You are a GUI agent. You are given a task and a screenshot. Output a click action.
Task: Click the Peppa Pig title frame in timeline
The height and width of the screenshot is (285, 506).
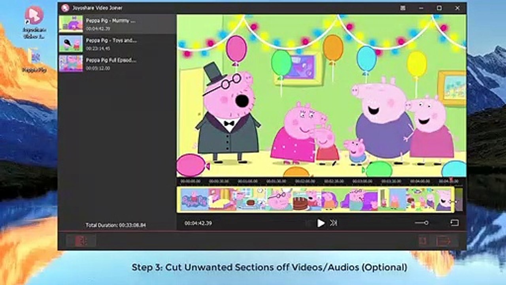(x=194, y=199)
